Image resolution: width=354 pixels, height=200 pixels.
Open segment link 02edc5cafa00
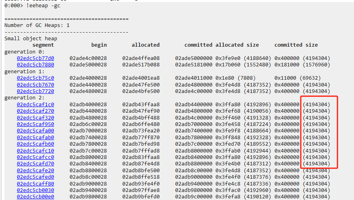tap(35, 131)
